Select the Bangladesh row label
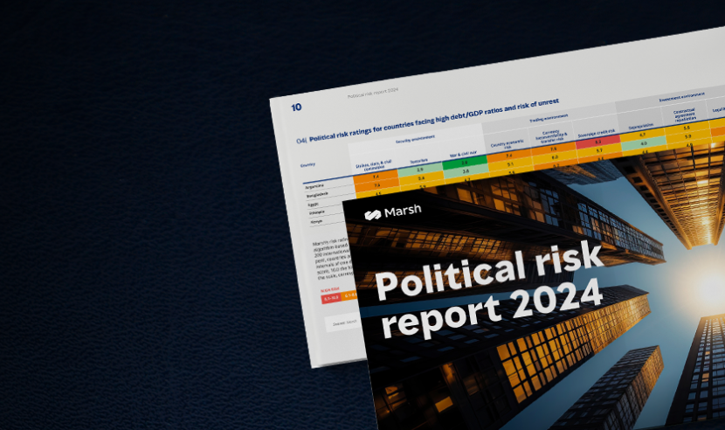 (317, 195)
